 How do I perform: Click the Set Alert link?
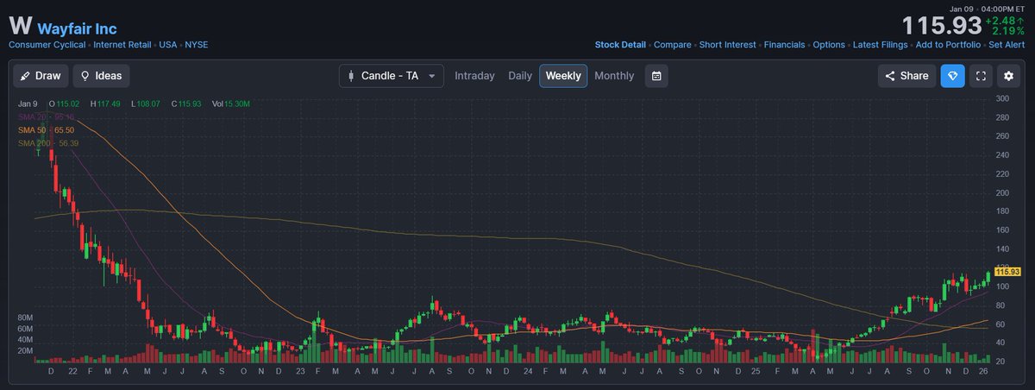(x=1007, y=45)
